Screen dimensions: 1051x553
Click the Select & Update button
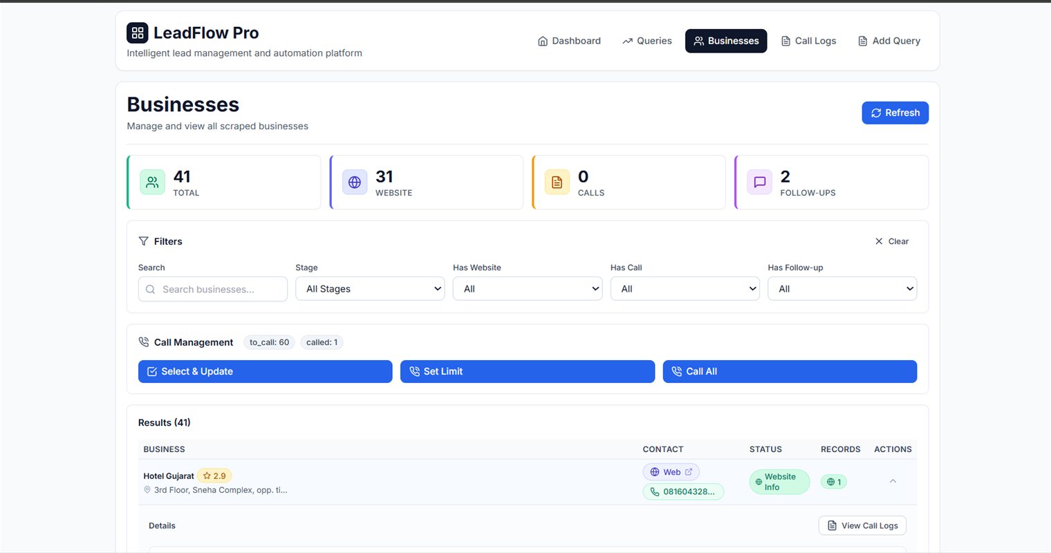click(x=266, y=371)
